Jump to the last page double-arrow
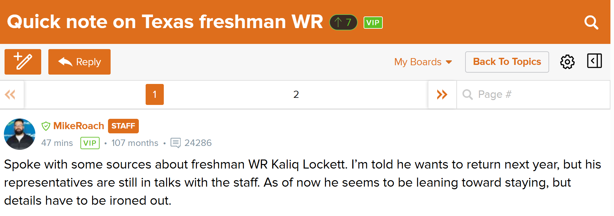The image size is (614, 216). pos(442,95)
